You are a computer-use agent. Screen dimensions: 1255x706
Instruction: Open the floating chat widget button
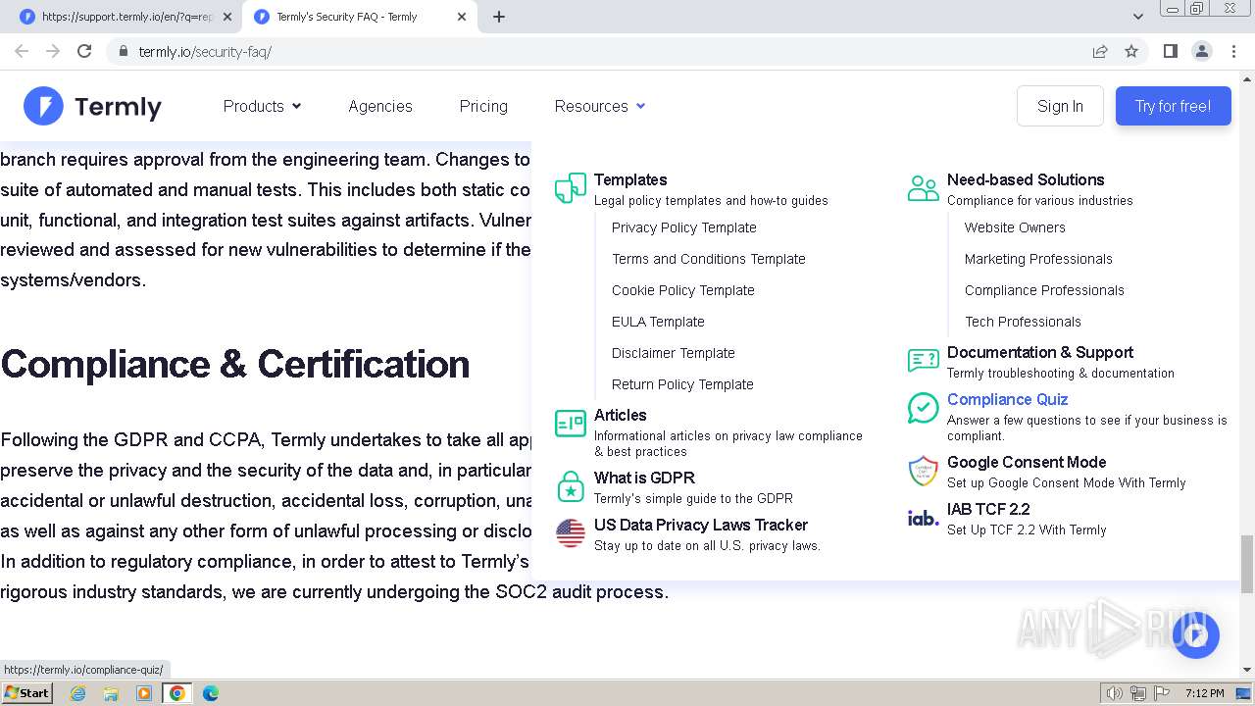point(1195,635)
